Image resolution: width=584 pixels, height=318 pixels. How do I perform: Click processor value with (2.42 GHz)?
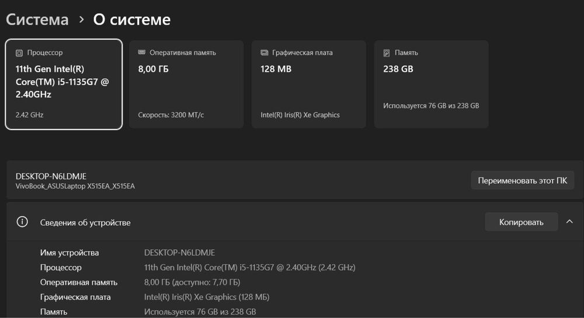[249, 267]
